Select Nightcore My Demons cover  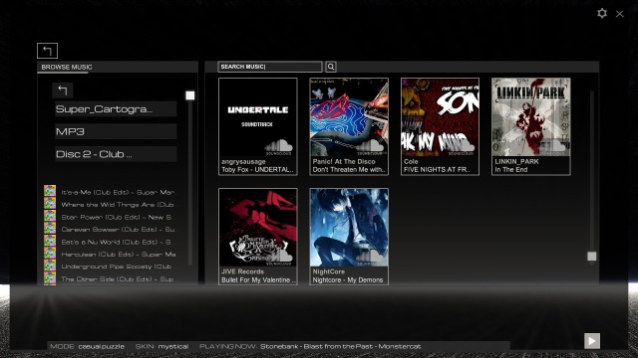point(349,228)
